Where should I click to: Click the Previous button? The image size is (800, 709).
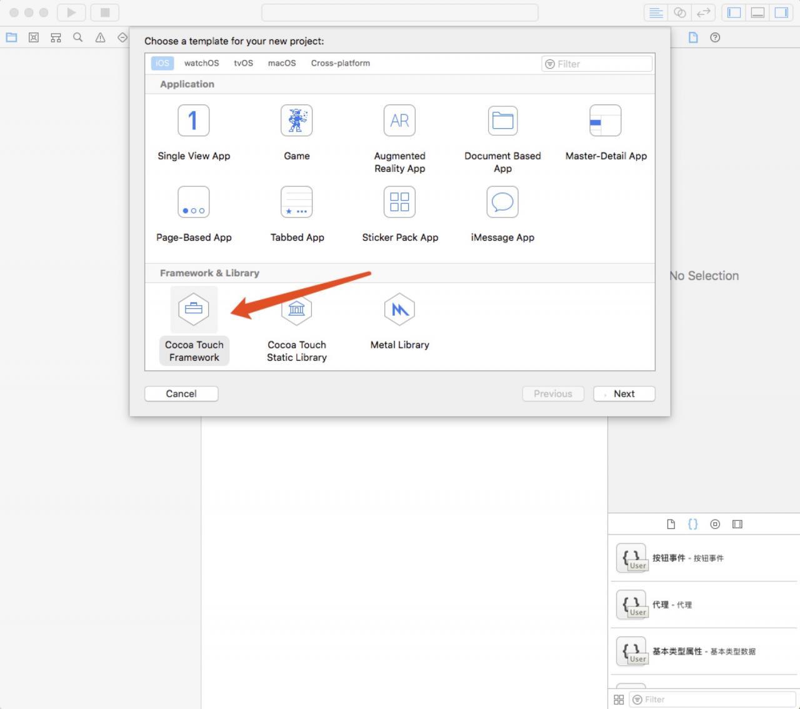tap(553, 393)
